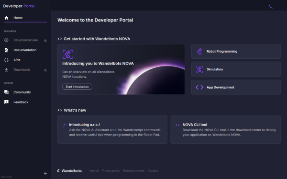The image size is (287, 179).
Task: Click the lock icon beside Downloads
Action: coord(45,70)
